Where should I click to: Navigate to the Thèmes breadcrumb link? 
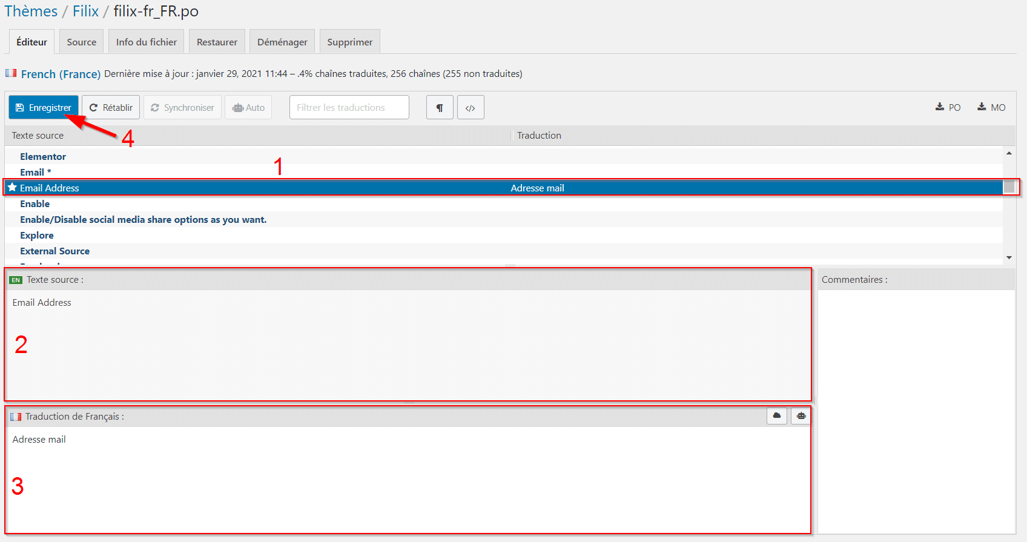pos(31,12)
